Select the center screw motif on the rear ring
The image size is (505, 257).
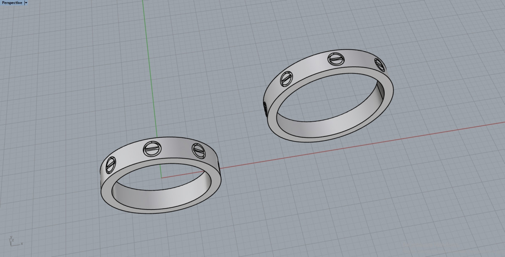335,59
